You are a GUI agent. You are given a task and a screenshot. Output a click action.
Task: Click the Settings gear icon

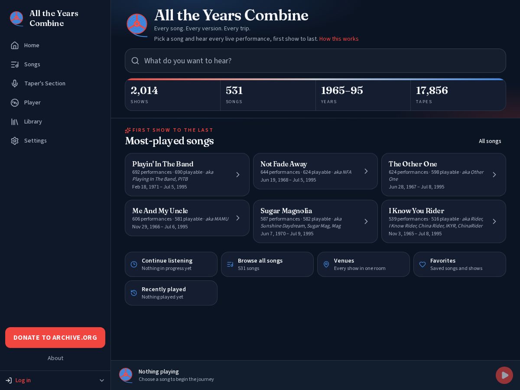pyautogui.click(x=15, y=140)
